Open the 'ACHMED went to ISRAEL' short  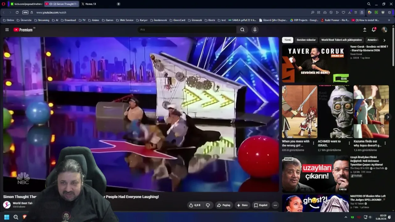click(335, 112)
